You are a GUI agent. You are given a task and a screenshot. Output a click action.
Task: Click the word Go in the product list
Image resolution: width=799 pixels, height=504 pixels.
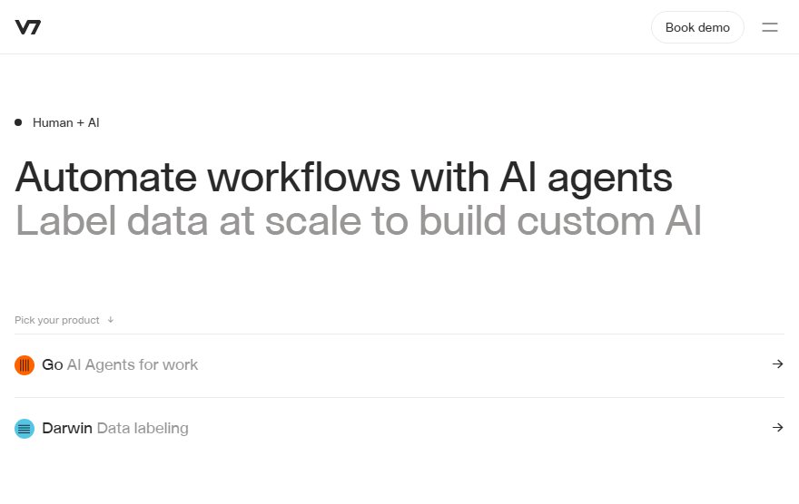(x=53, y=364)
